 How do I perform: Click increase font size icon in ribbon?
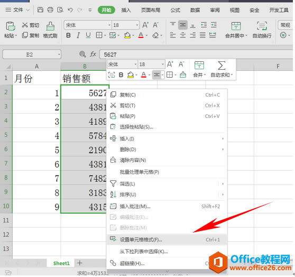(145, 25)
